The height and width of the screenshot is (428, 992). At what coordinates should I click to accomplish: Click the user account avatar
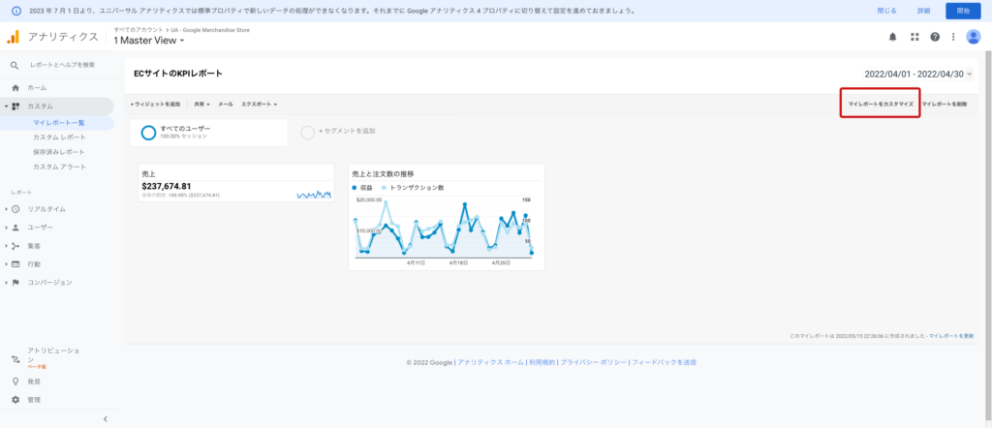pos(974,37)
